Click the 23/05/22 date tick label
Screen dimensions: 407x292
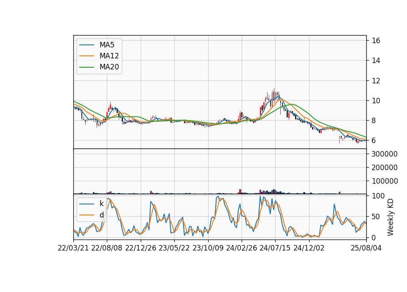[x=174, y=248]
